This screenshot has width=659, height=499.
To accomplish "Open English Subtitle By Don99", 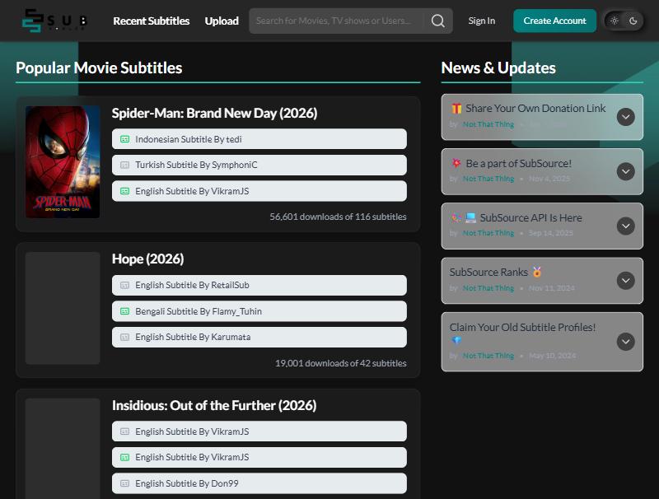I will point(259,483).
